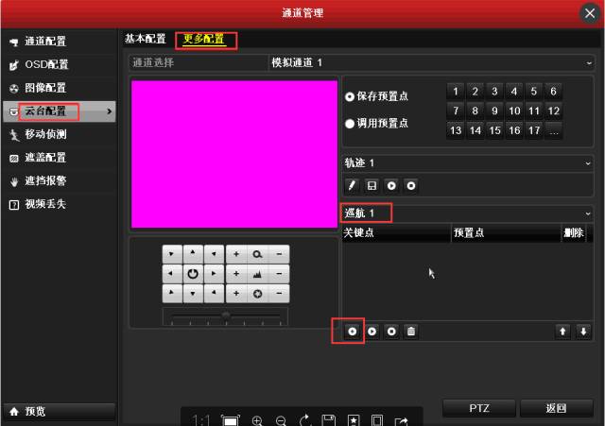Click the 返回 back button
605x426 pixels.
pyautogui.click(x=557, y=408)
